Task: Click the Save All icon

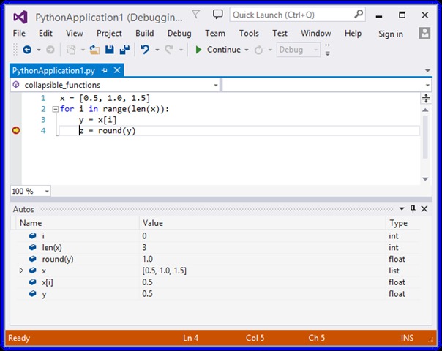Action: point(124,50)
